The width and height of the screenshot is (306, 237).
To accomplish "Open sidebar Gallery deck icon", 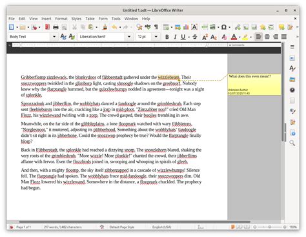I will pos(292,79).
